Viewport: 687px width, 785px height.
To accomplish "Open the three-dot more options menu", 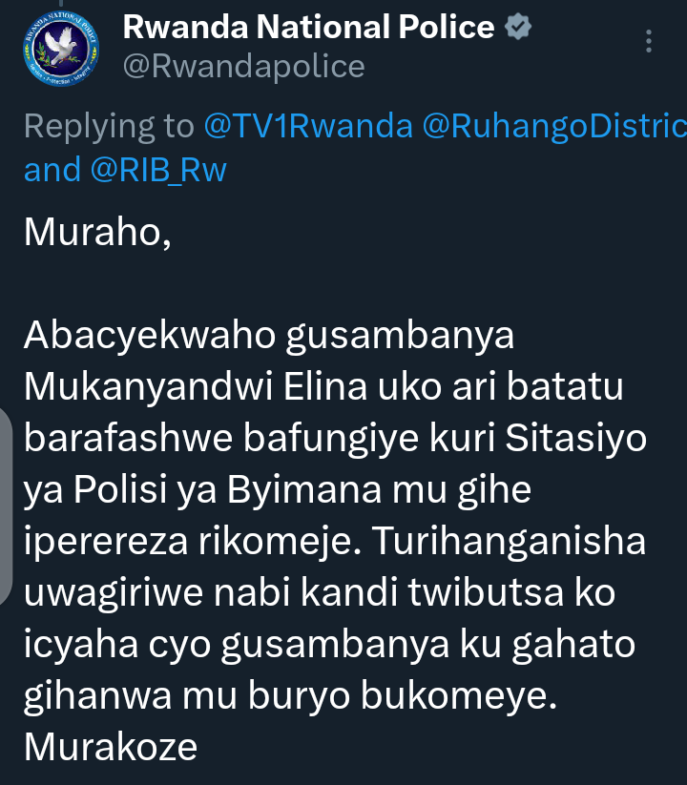I will (649, 41).
